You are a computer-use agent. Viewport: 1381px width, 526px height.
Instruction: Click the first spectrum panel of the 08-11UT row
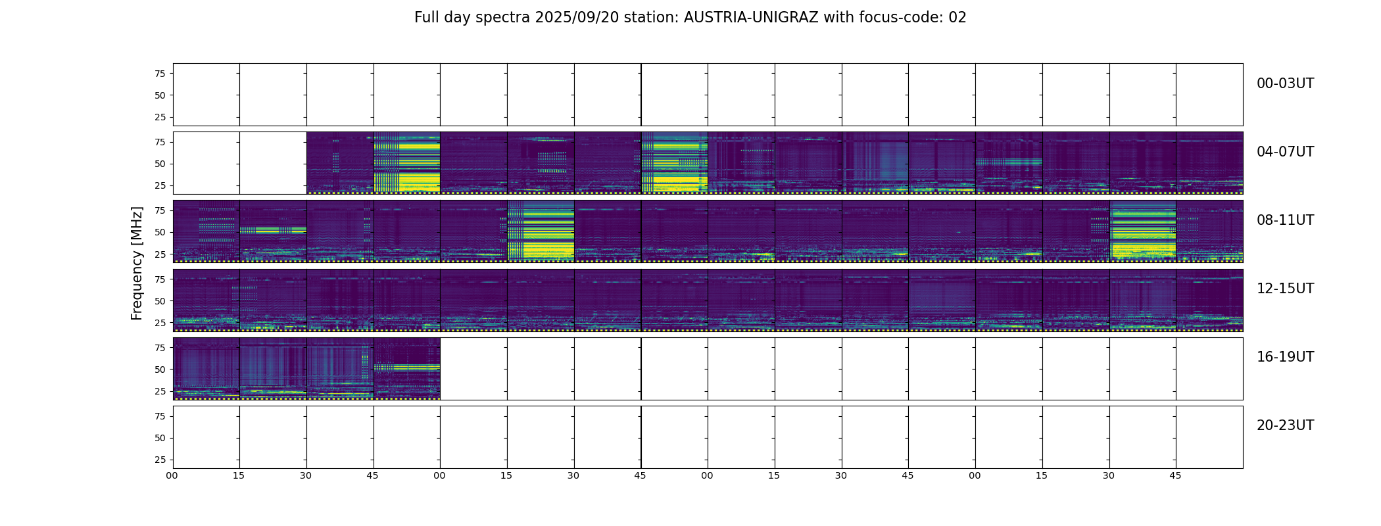point(206,231)
